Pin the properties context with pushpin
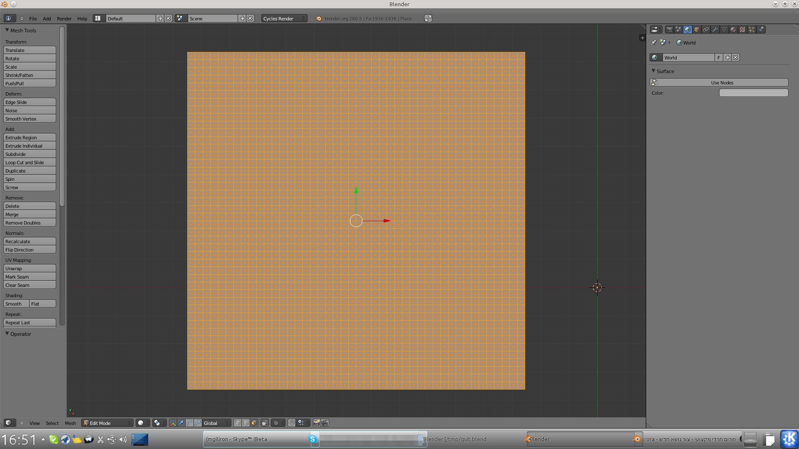Image resolution: width=799 pixels, height=449 pixels. (x=653, y=42)
